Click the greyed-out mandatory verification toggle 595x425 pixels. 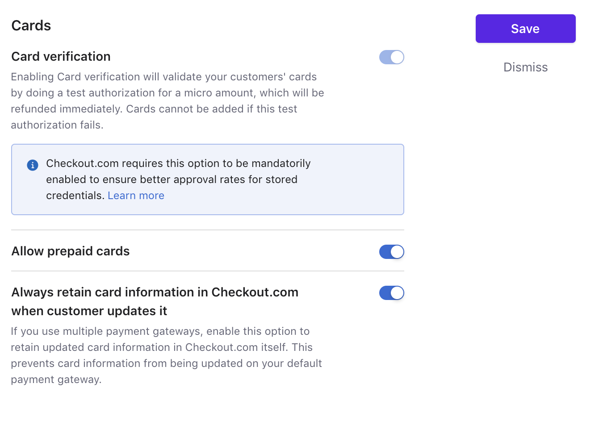(392, 57)
